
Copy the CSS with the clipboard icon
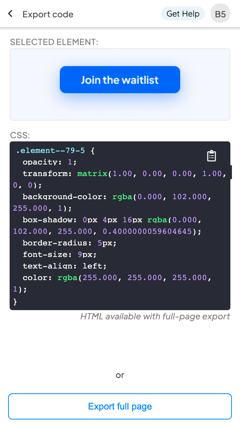click(x=212, y=156)
